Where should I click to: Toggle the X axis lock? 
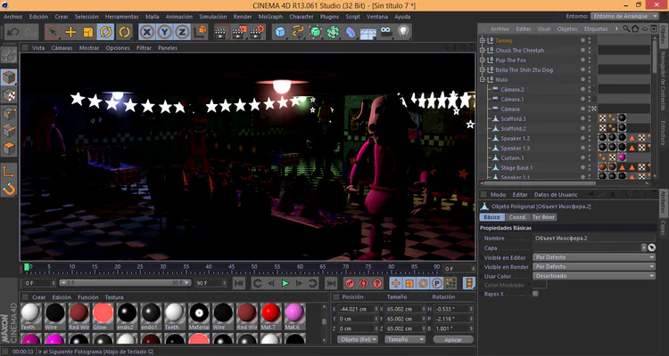click(147, 32)
